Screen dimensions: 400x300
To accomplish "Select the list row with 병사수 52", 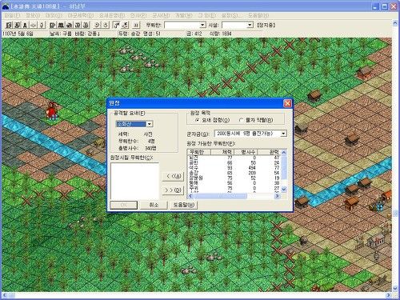I will click(x=234, y=178).
